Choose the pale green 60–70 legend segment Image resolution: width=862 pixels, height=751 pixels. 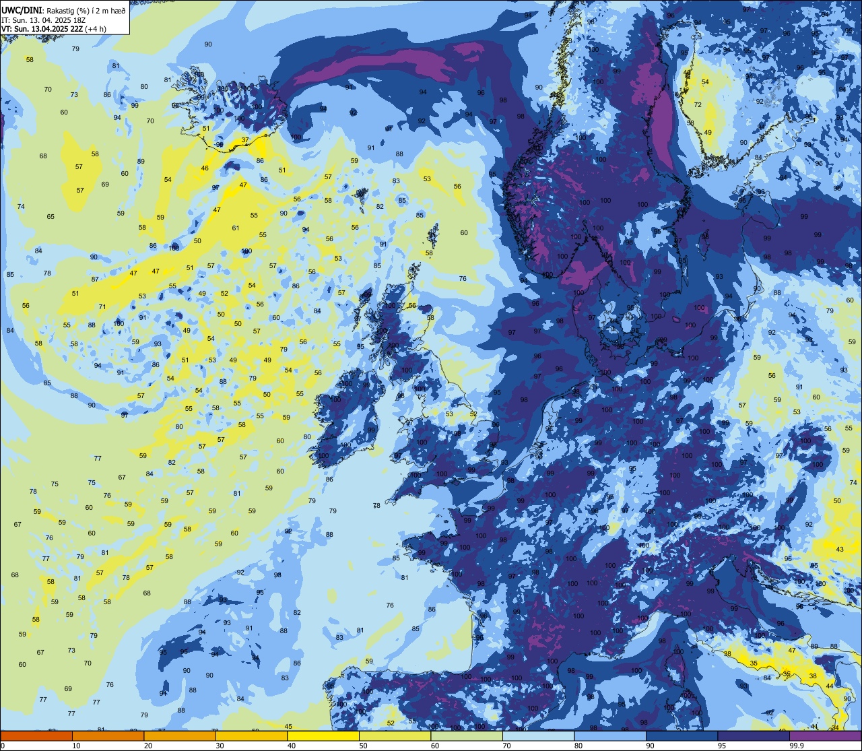pos(467,736)
